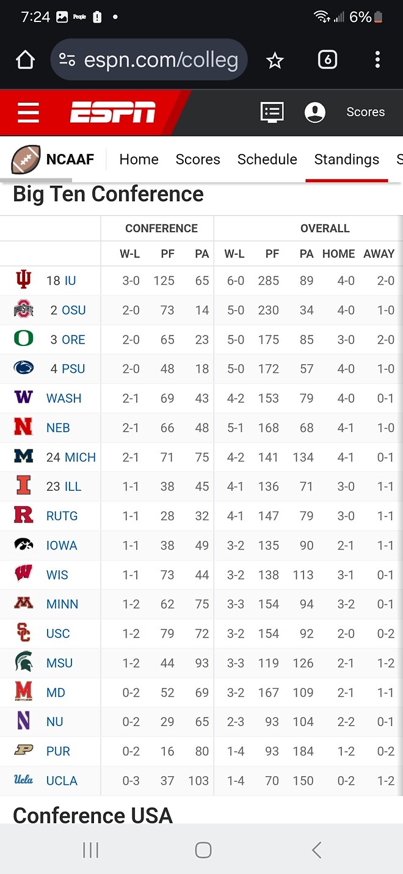Open the hamburger menu

28,112
